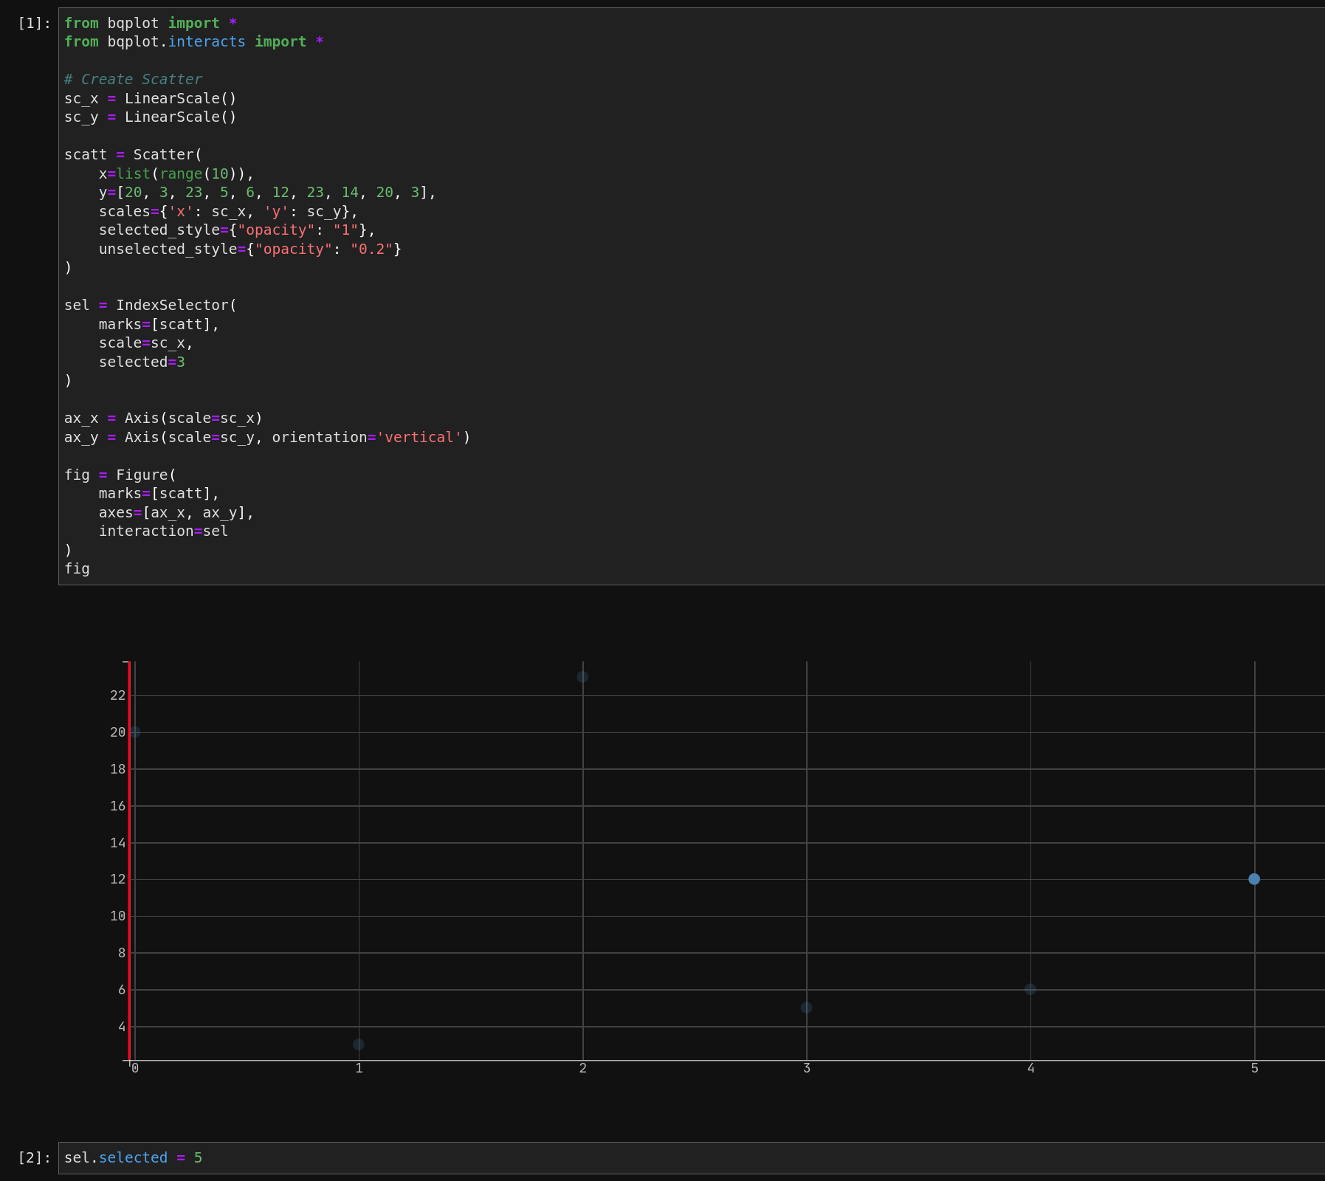Screen dimensions: 1325x1181
Task: Click the red index selector line
Action: point(130,861)
